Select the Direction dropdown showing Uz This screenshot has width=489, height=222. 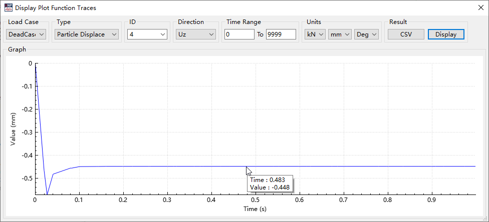coord(196,34)
